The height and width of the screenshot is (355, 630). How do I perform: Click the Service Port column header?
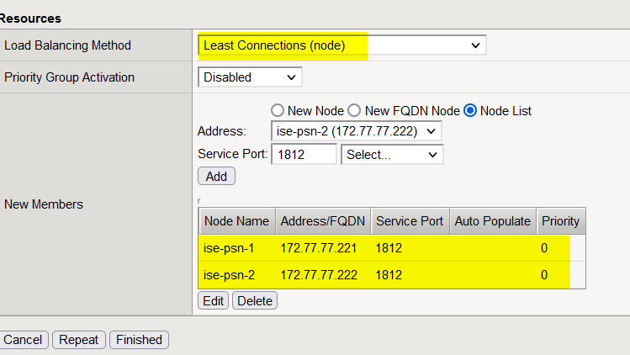[410, 221]
